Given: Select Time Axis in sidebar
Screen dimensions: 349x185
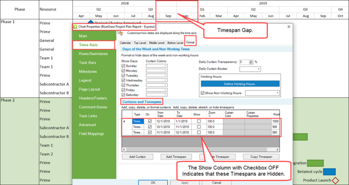Looking at the screenshot, I should pyautogui.click(x=88, y=45).
